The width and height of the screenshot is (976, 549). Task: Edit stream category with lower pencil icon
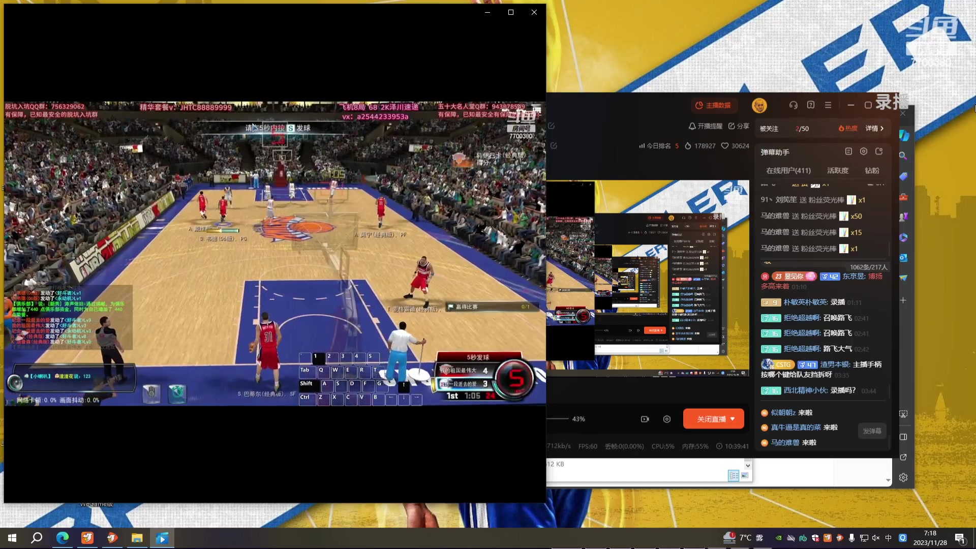point(554,145)
